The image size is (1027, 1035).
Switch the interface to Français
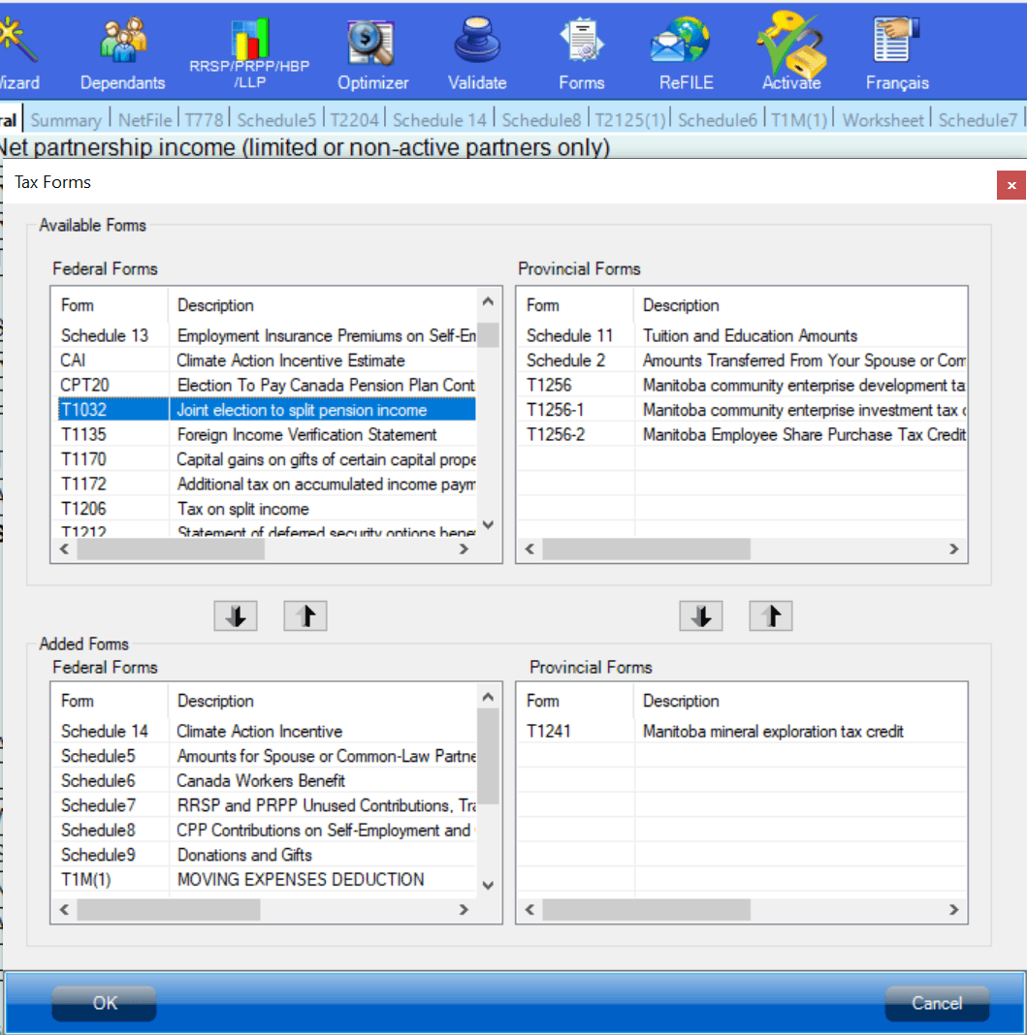click(x=897, y=48)
